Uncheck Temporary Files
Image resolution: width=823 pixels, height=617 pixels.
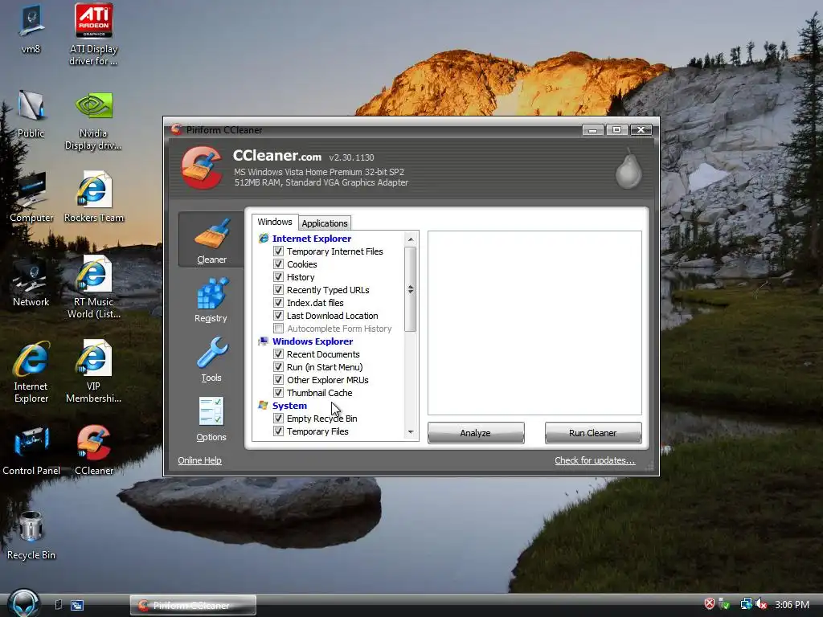point(279,431)
